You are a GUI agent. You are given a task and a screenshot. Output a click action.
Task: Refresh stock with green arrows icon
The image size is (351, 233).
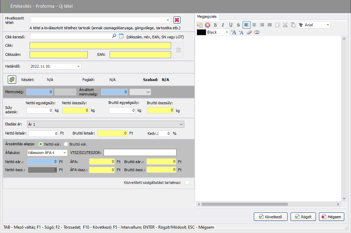(x=12, y=80)
